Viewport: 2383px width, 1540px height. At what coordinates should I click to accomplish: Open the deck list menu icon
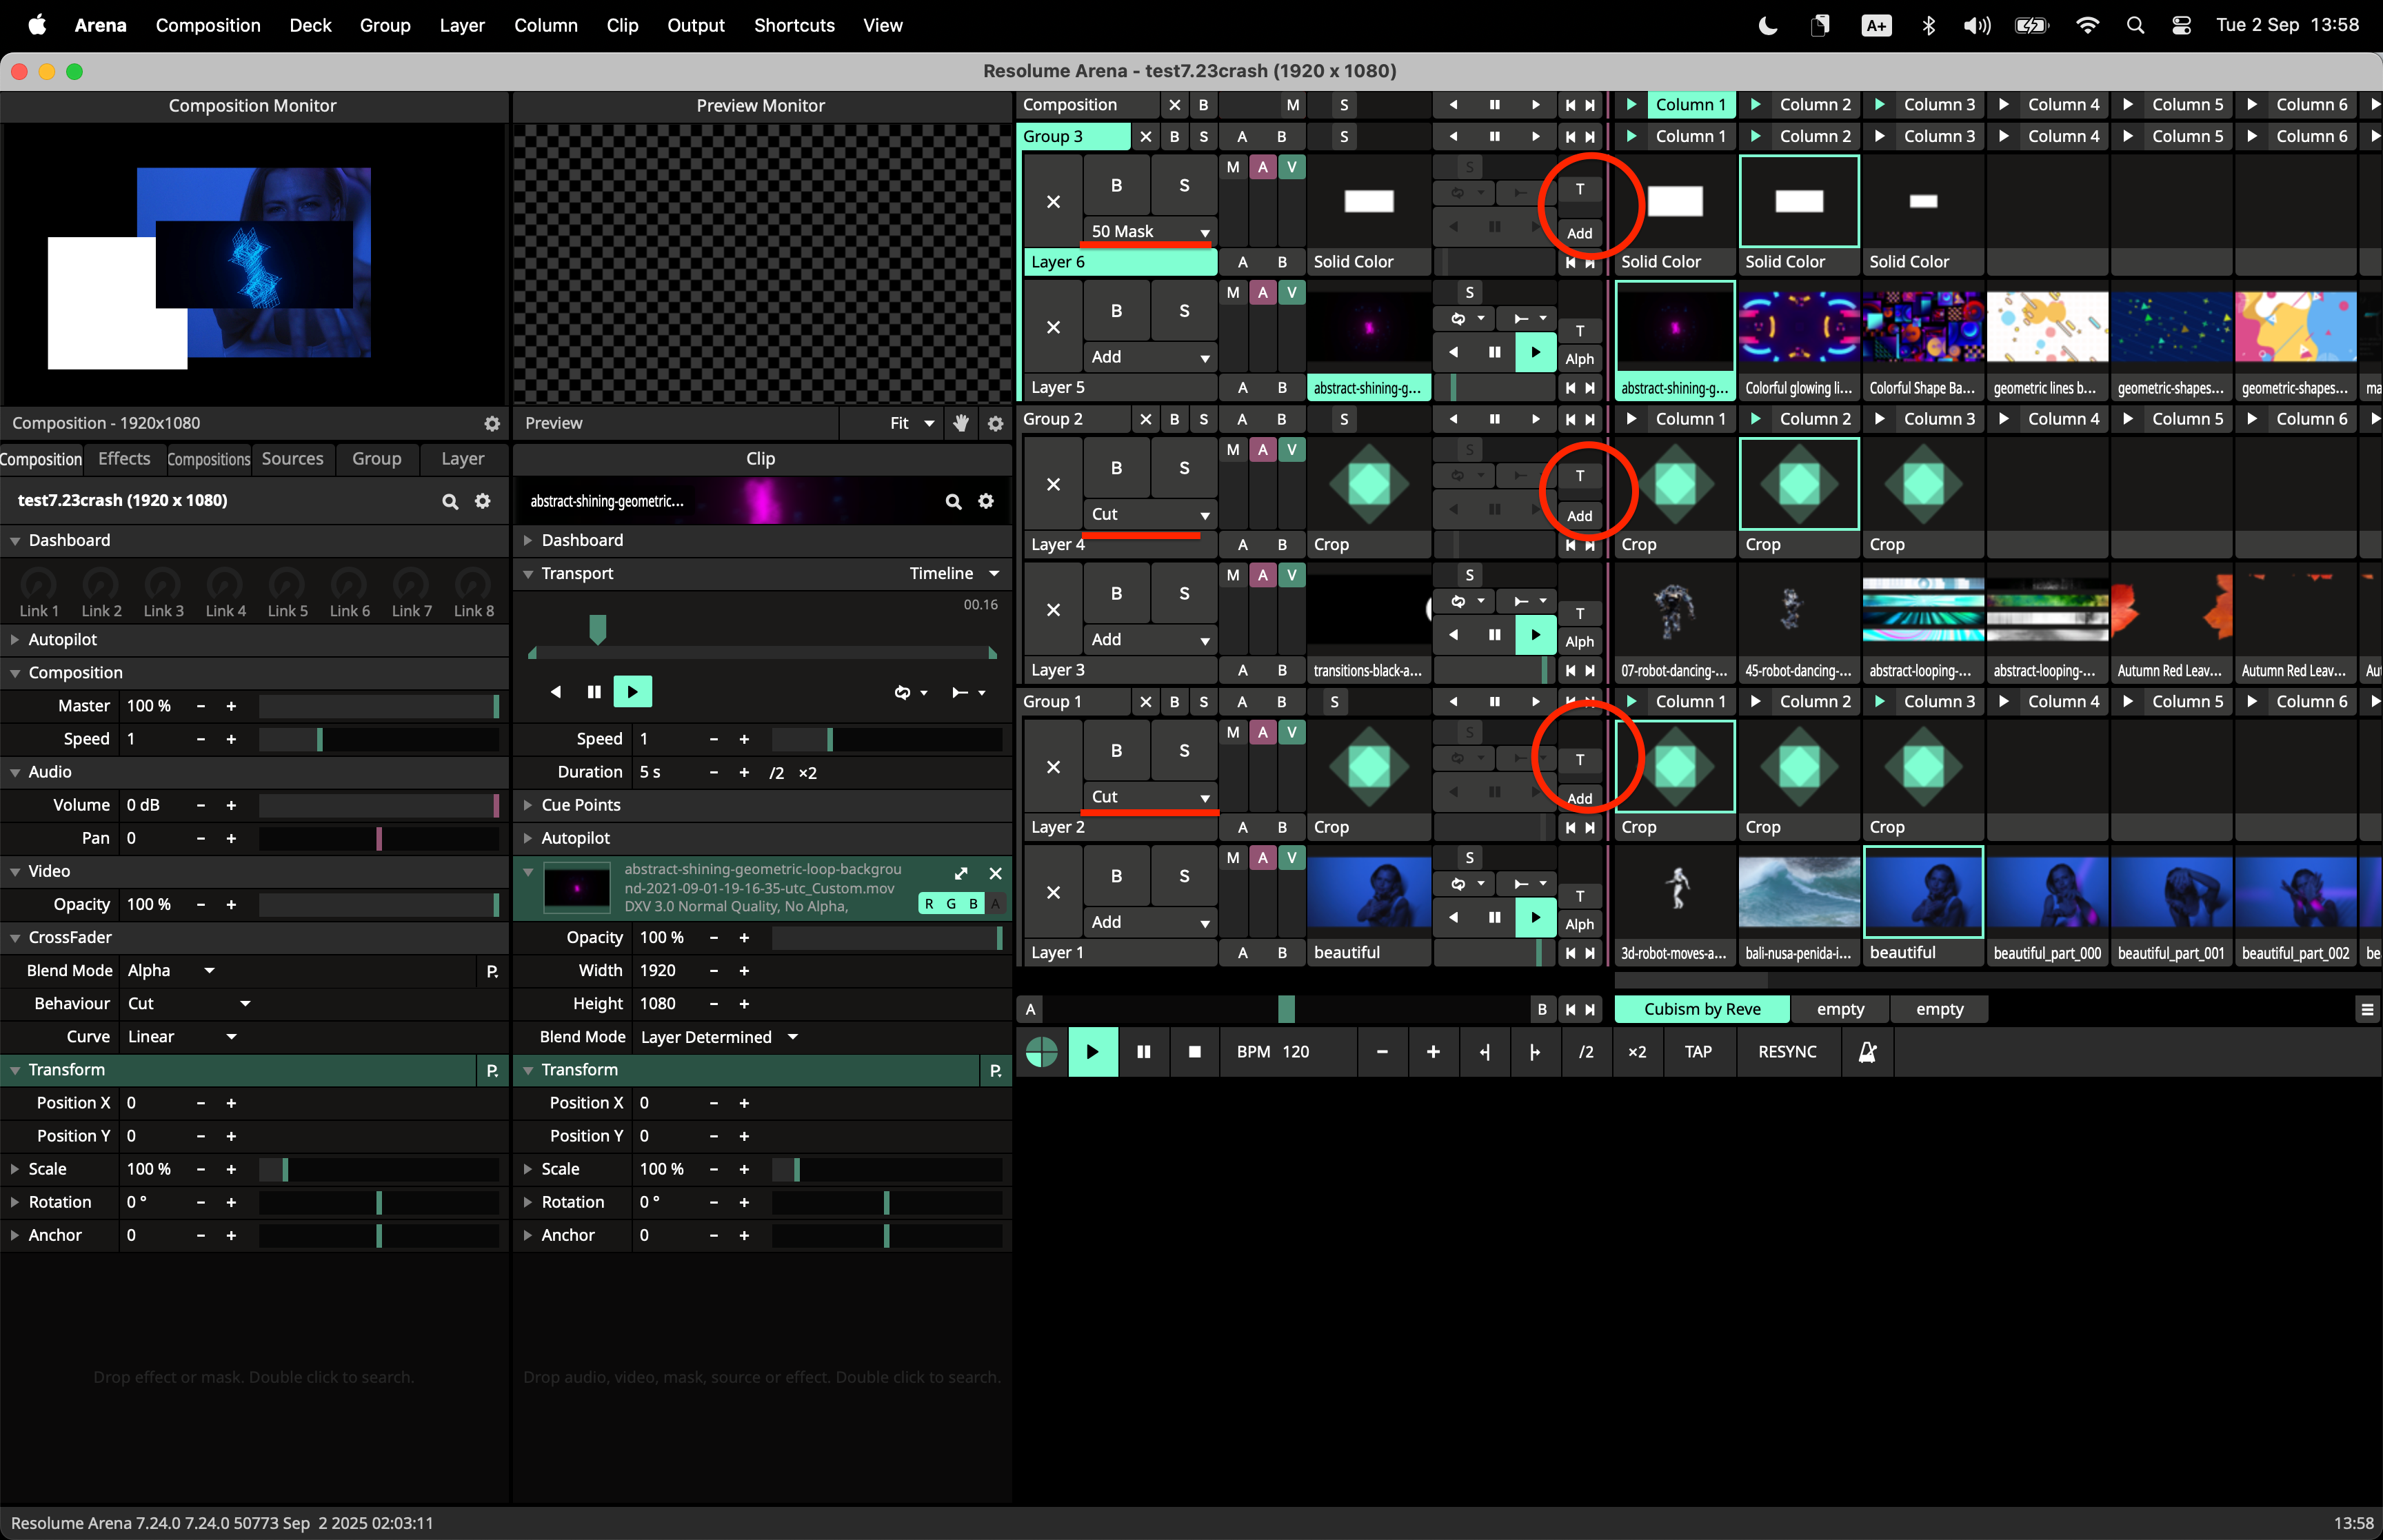[2366, 1010]
